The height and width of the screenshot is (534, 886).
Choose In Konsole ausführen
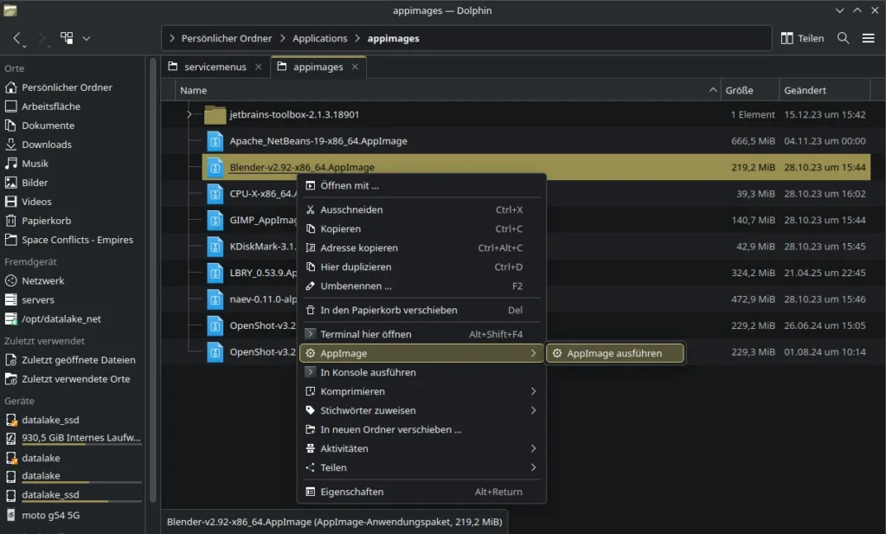[421, 372]
